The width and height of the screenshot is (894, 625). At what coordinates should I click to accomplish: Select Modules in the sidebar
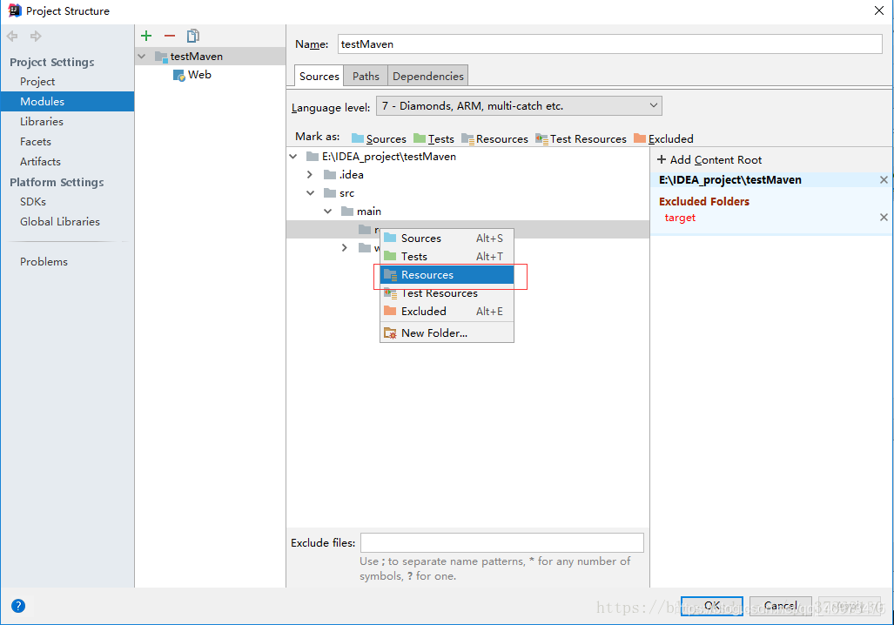(x=67, y=102)
